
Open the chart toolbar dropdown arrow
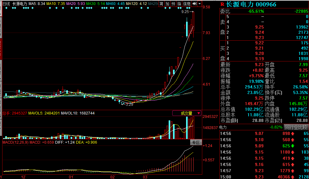pyautogui.click(x=199, y=4)
